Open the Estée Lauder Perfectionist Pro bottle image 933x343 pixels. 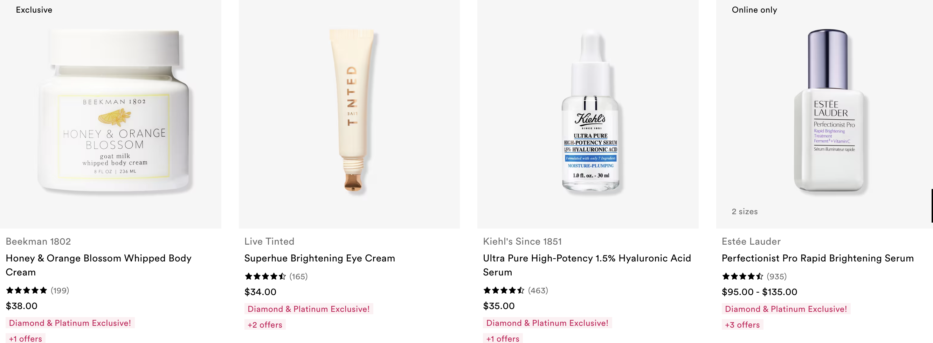tap(824, 114)
